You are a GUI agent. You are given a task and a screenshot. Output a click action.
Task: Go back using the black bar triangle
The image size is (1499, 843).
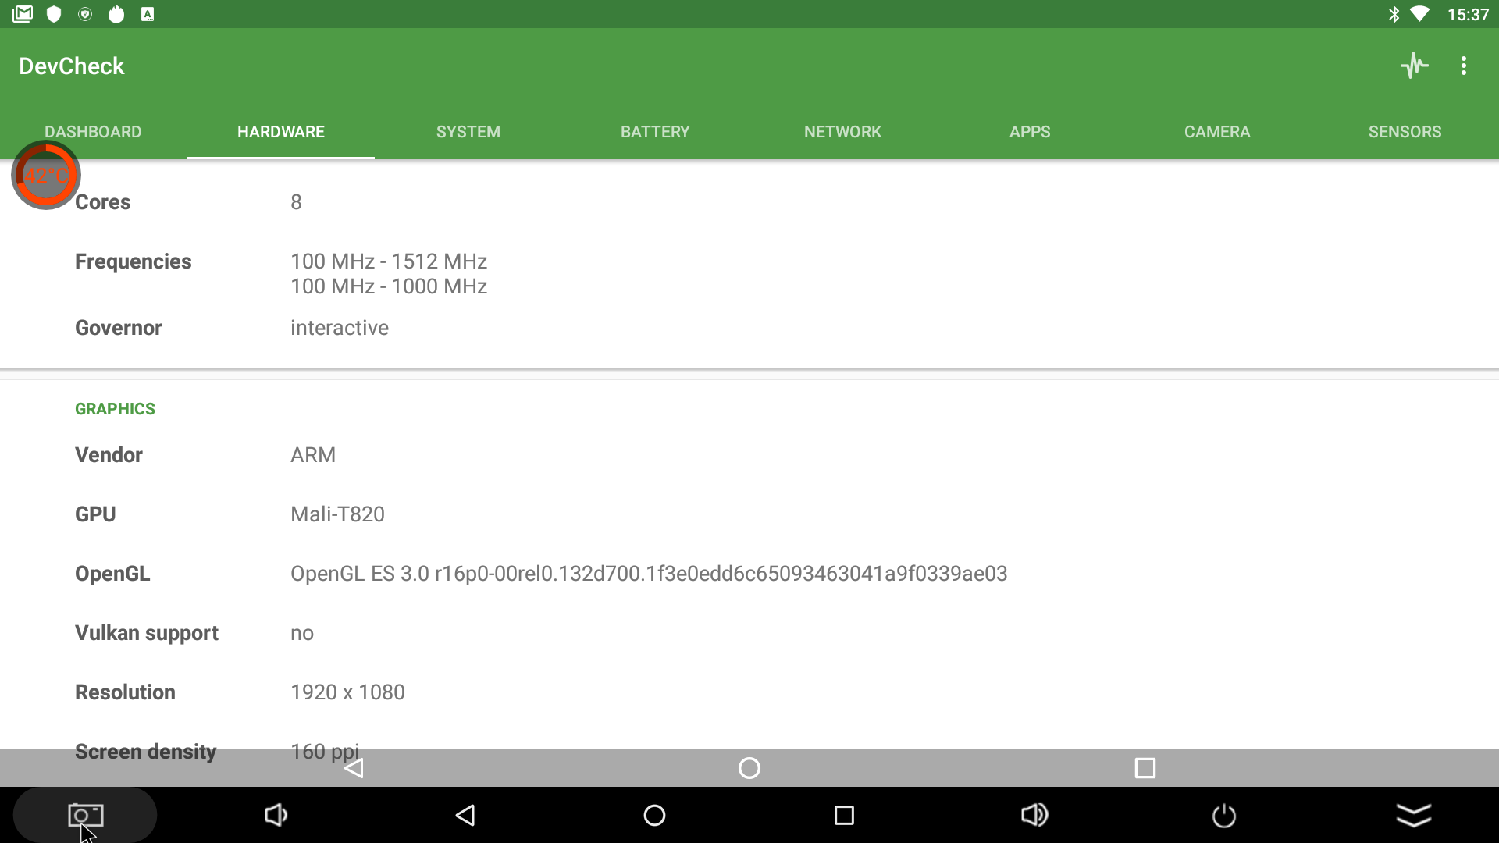(x=465, y=815)
